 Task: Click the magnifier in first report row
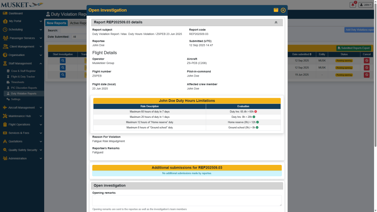63,60
